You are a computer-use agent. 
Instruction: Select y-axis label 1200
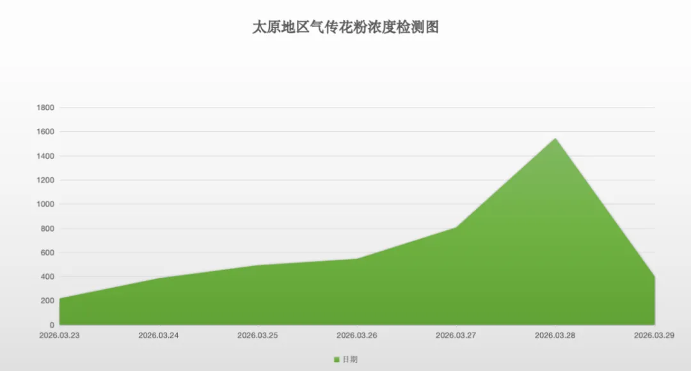[45, 180]
